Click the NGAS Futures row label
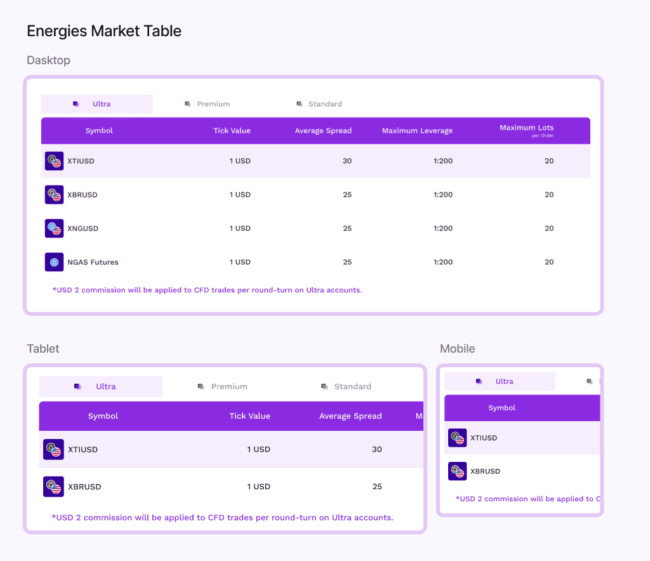This screenshot has width=650, height=561. pos(93,262)
